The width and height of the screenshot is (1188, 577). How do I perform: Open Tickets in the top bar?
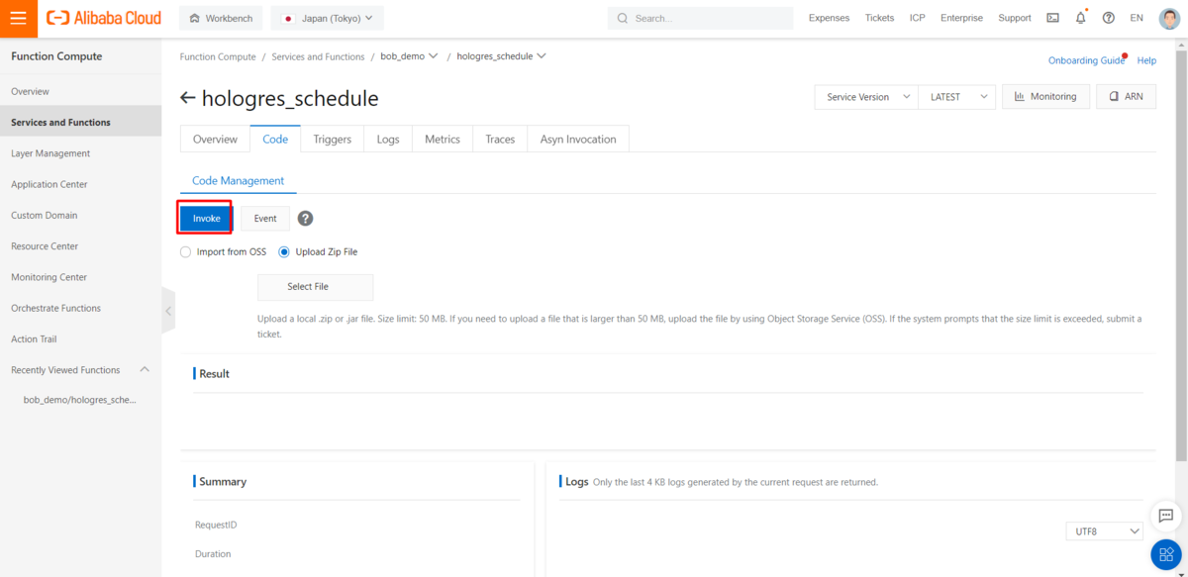click(x=879, y=18)
